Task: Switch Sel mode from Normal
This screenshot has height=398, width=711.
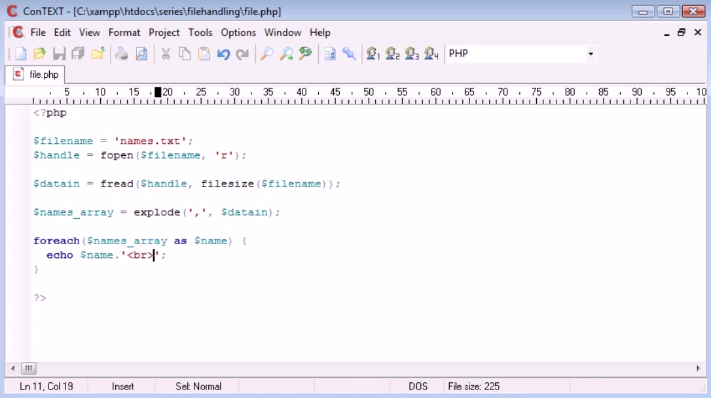Action: pyautogui.click(x=197, y=386)
